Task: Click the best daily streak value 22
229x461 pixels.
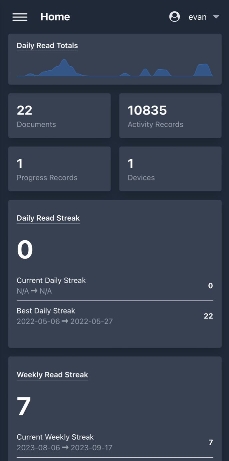Action: (208, 316)
